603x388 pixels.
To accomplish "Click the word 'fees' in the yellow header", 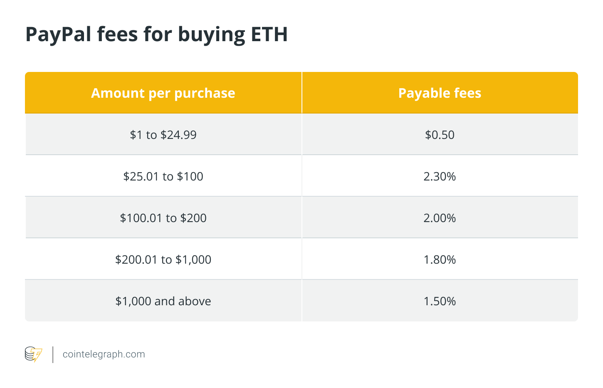I will [467, 93].
